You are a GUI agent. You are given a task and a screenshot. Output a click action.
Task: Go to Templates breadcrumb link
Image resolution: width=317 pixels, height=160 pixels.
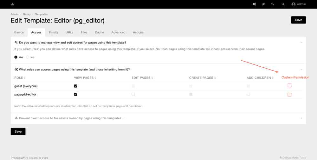tap(41, 14)
